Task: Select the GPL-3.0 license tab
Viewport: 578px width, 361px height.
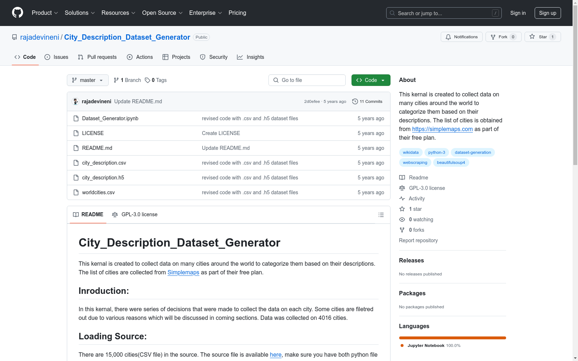Action: pos(135,214)
